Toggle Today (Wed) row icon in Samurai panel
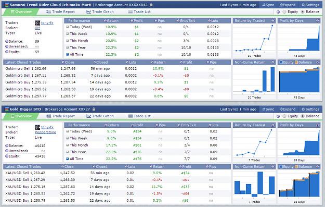 (68, 27)
